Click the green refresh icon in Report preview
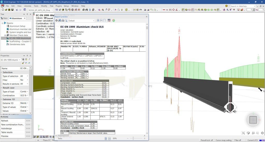This screenshot has width=265, height=142. [114, 20]
